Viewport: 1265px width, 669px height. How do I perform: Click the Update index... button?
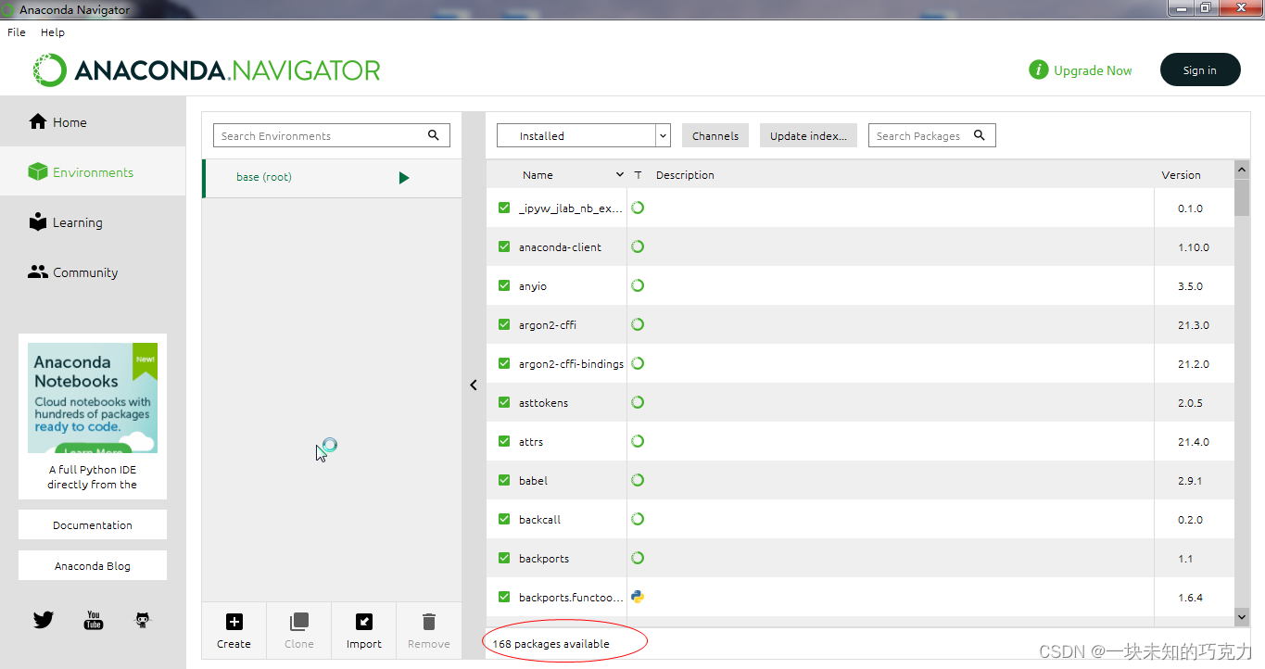809,135
